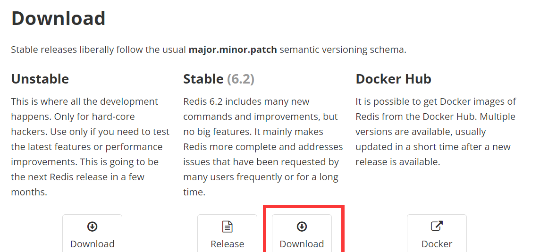Click the Redis 6.2 description paragraph

tap(263, 147)
